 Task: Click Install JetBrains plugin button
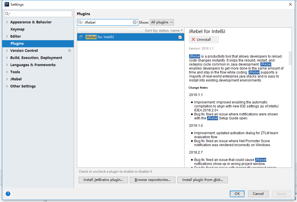tap(103, 180)
